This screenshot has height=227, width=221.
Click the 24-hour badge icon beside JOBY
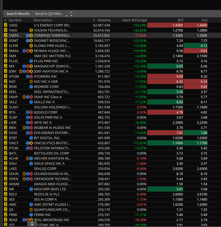pos(21,71)
